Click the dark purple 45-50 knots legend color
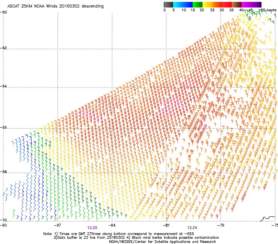Viewport: 278px width, 244px height. (x=256, y=5)
